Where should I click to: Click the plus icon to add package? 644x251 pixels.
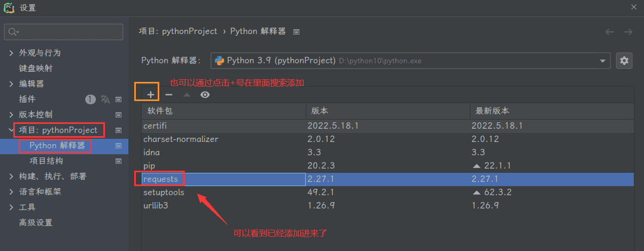pos(151,95)
